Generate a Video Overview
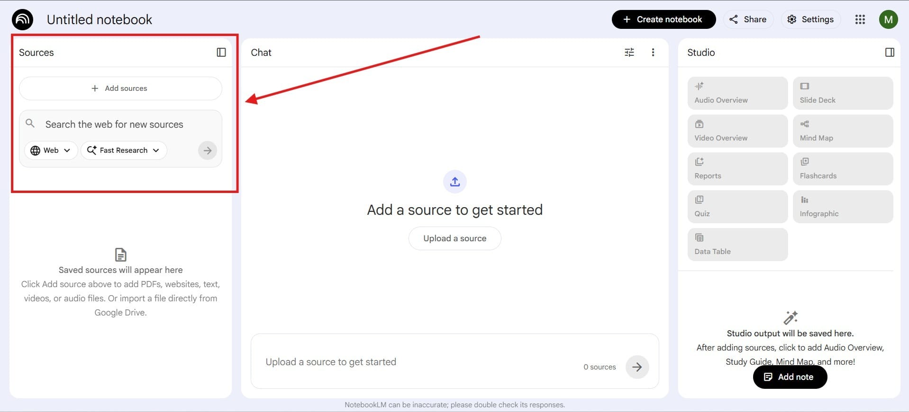The image size is (909, 412). 737,131
